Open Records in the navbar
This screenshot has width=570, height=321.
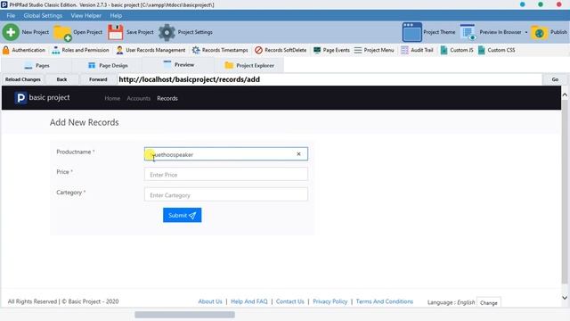167,98
